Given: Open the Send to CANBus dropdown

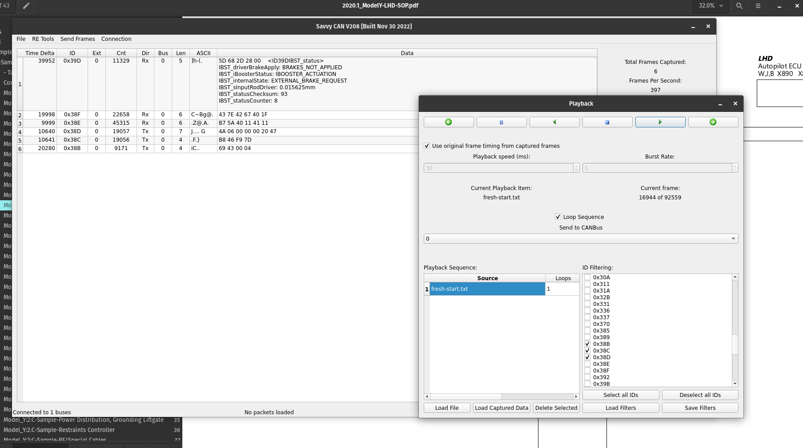Looking at the screenshot, I should coord(581,239).
